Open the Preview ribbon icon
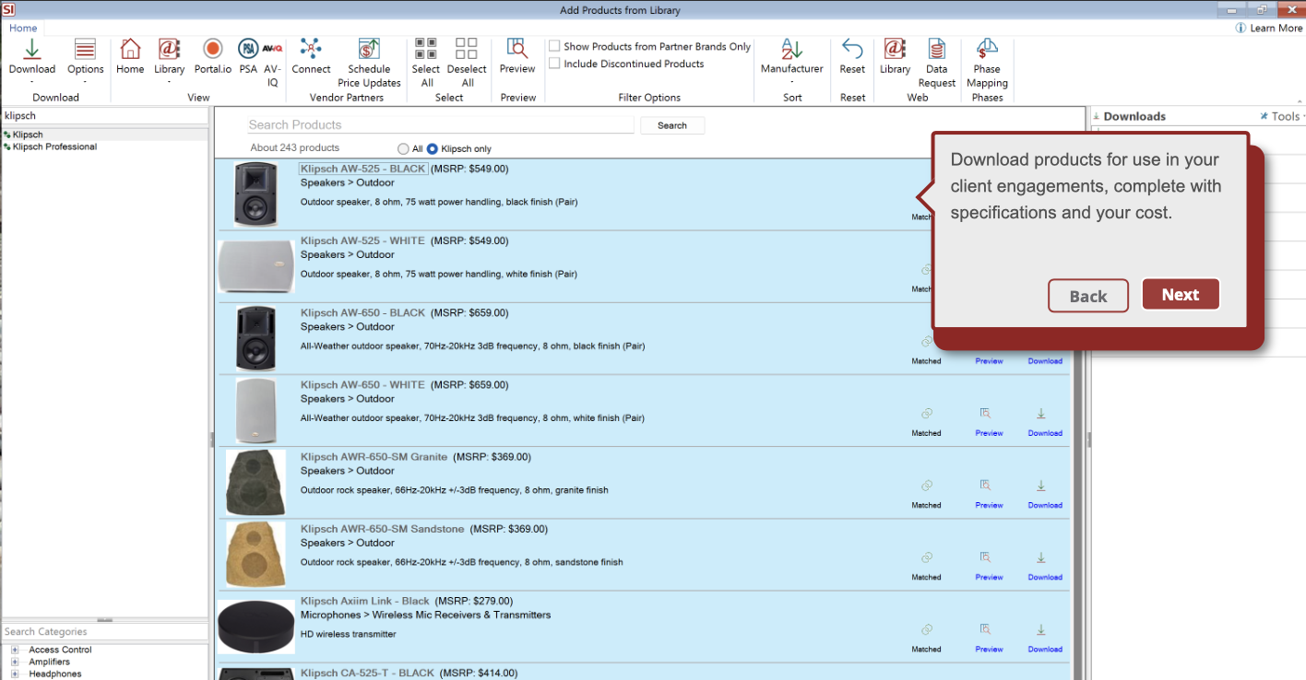 pos(517,50)
